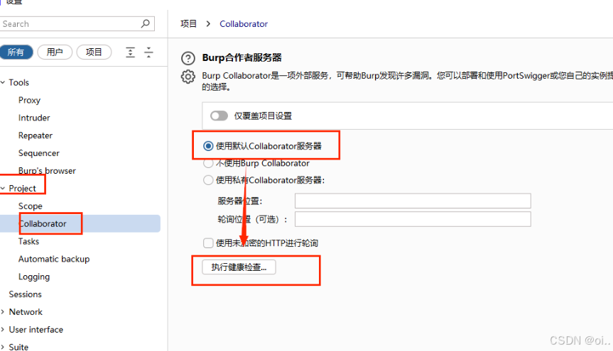Click the Burp合作者服务器 heading text
Image resolution: width=613 pixels, height=351 pixels.
[x=242, y=57]
